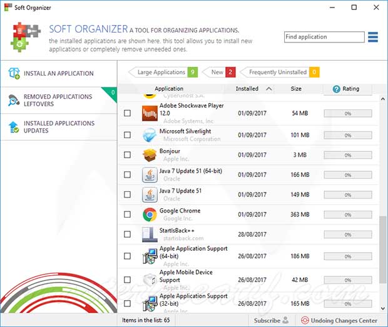The width and height of the screenshot is (388, 327).
Task: Tick the Adobe Shockwave Player checkbox
Action: click(127, 113)
